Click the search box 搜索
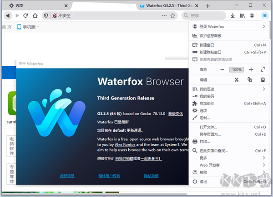273x197 pixels. [x=204, y=15]
